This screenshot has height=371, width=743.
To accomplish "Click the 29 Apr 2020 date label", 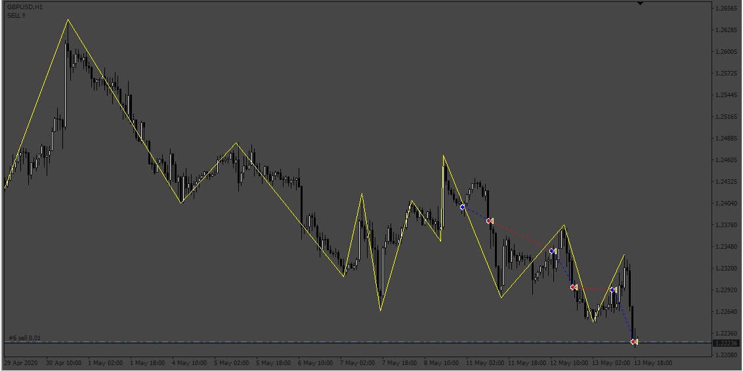I will click(x=20, y=363).
